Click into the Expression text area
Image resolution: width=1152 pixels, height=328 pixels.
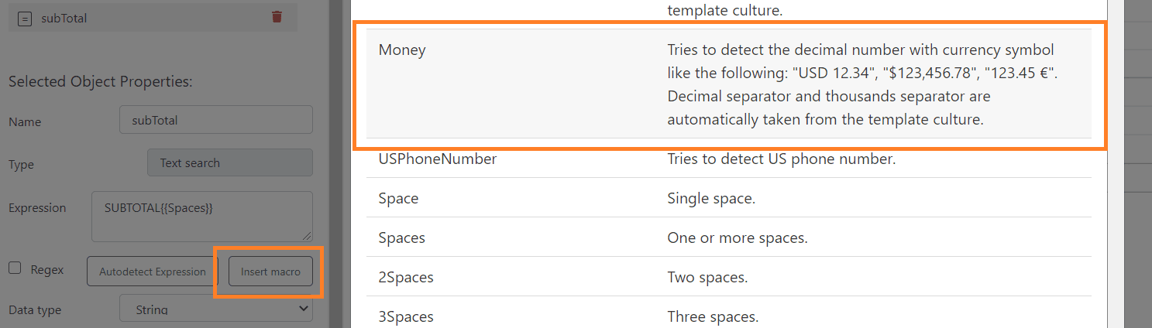201,216
